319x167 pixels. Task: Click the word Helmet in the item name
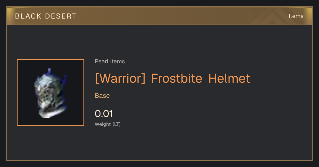(x=229, y=79)
